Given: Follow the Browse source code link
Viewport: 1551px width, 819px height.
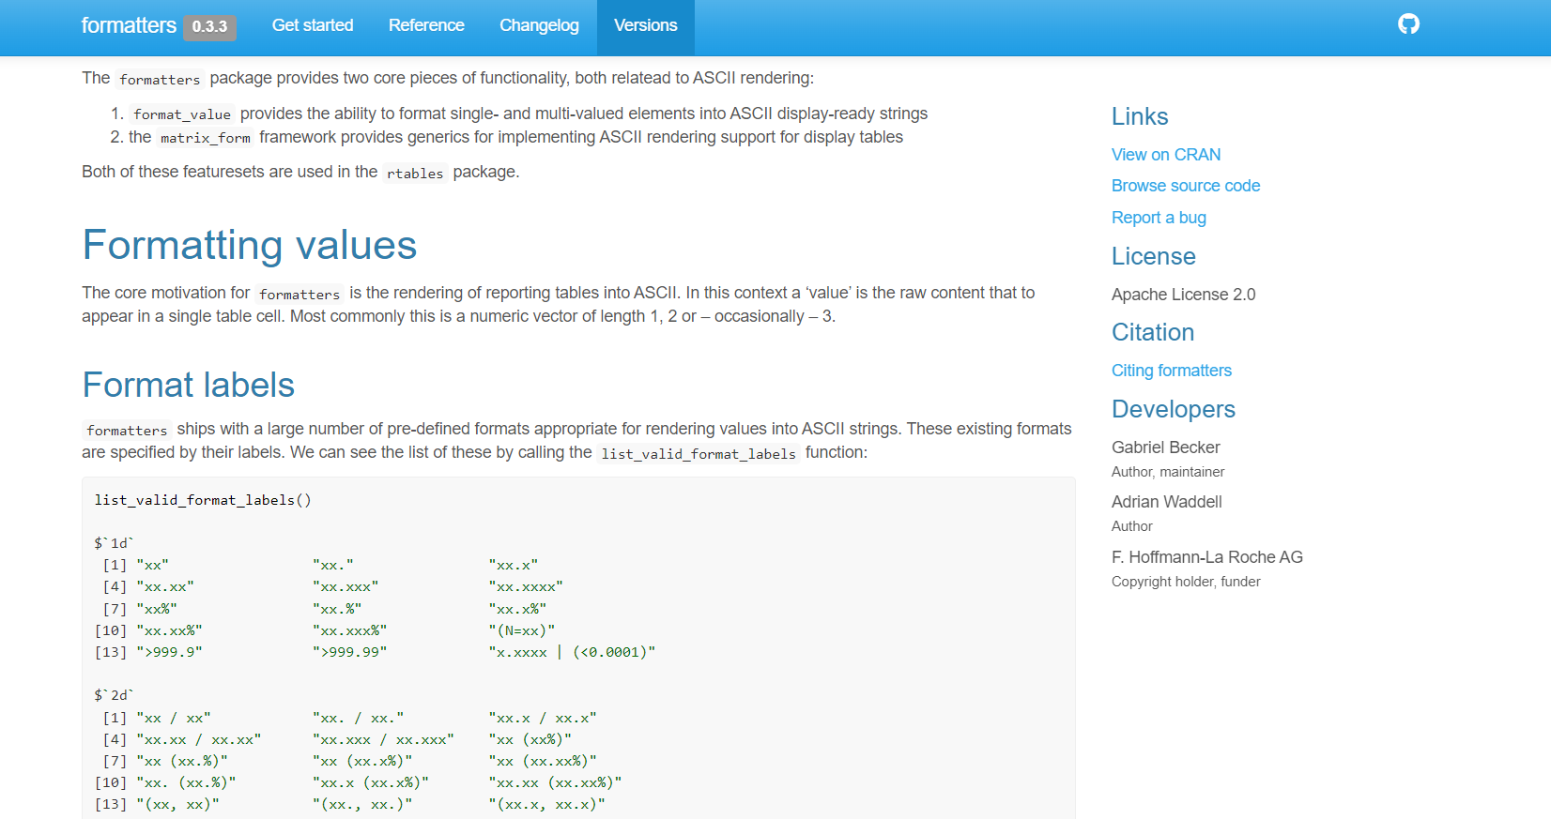Looking at the screenshot, I should 1186,186.
